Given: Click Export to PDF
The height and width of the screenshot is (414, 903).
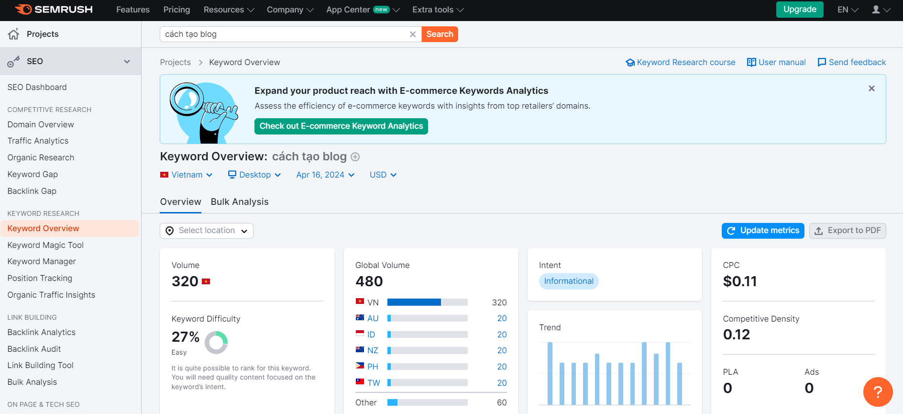Looking at the screenshot, I should [848, 231].
